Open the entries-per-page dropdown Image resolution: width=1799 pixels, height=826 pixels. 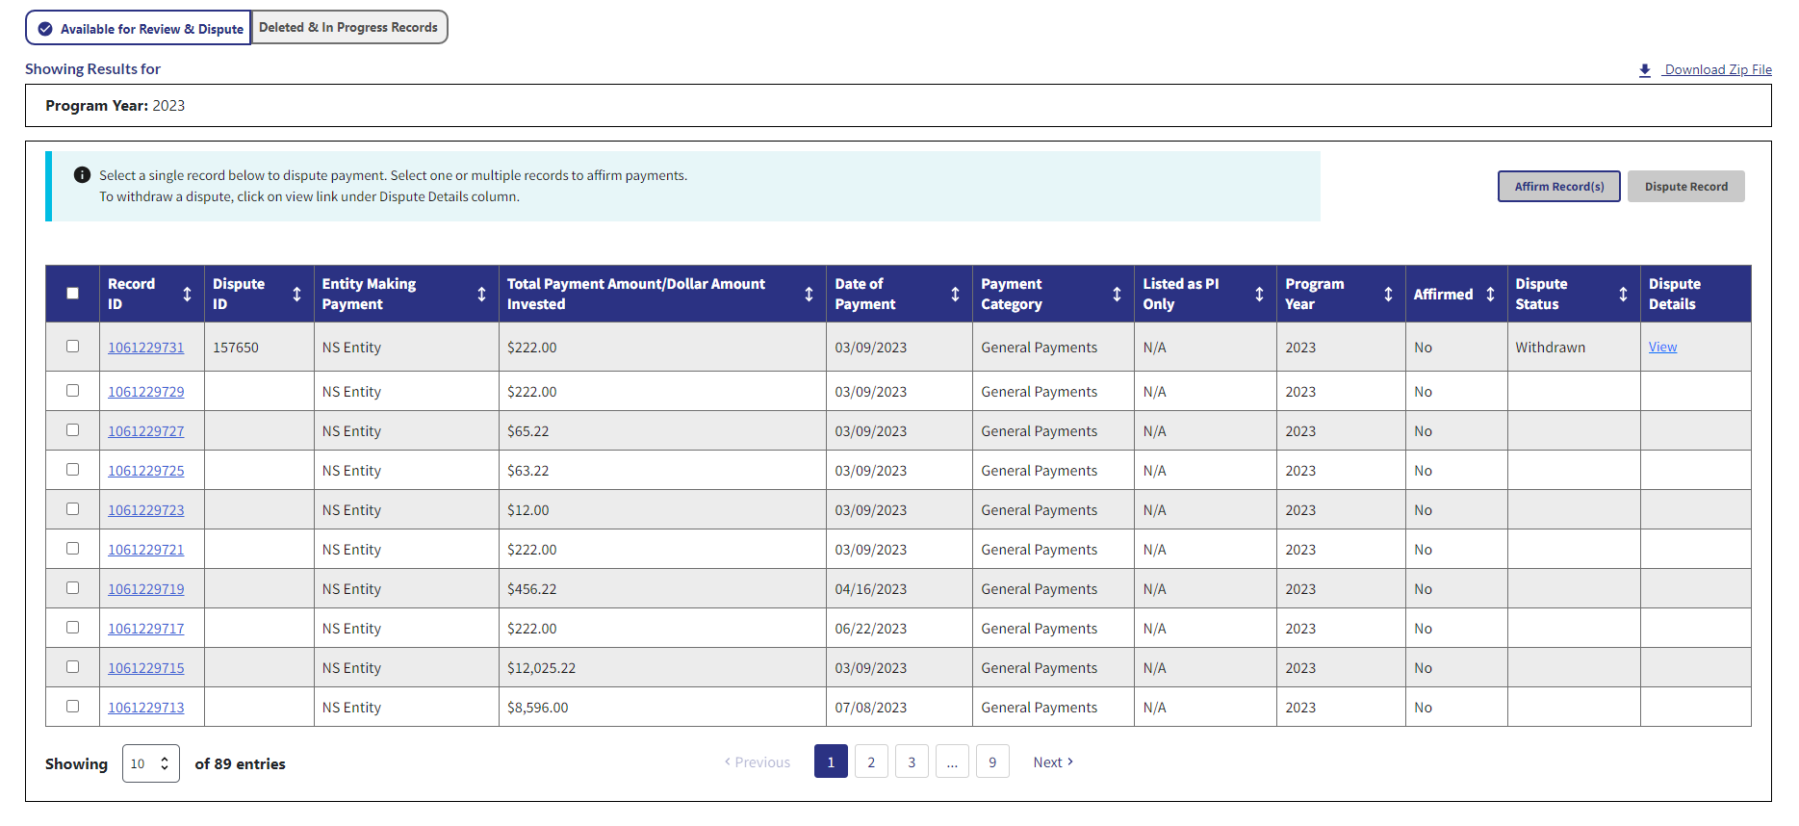coord(151,763)
